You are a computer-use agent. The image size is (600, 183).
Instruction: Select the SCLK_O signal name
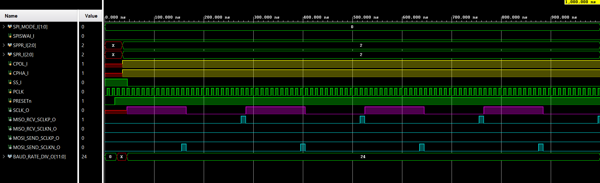point(21,110)
